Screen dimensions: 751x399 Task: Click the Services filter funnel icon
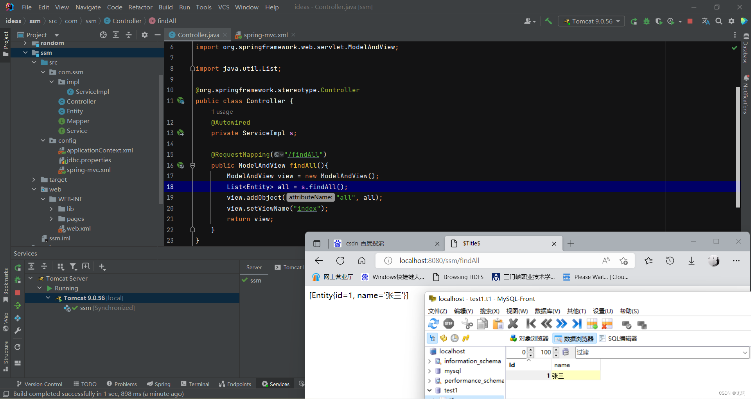coord(73,267)
